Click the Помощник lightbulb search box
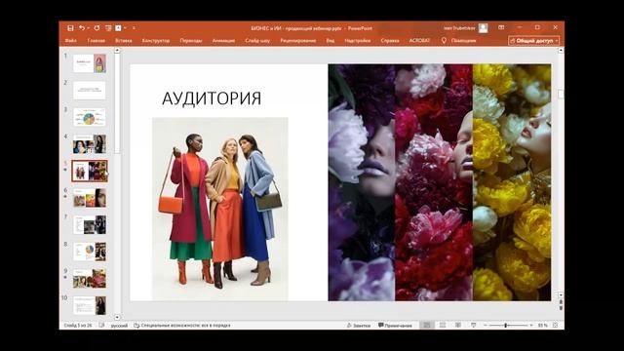 click(459, 41)
